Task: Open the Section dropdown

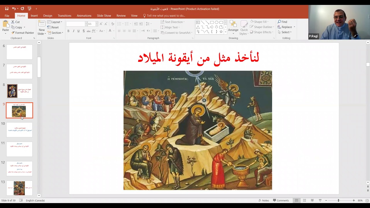Action: [55, 33]
